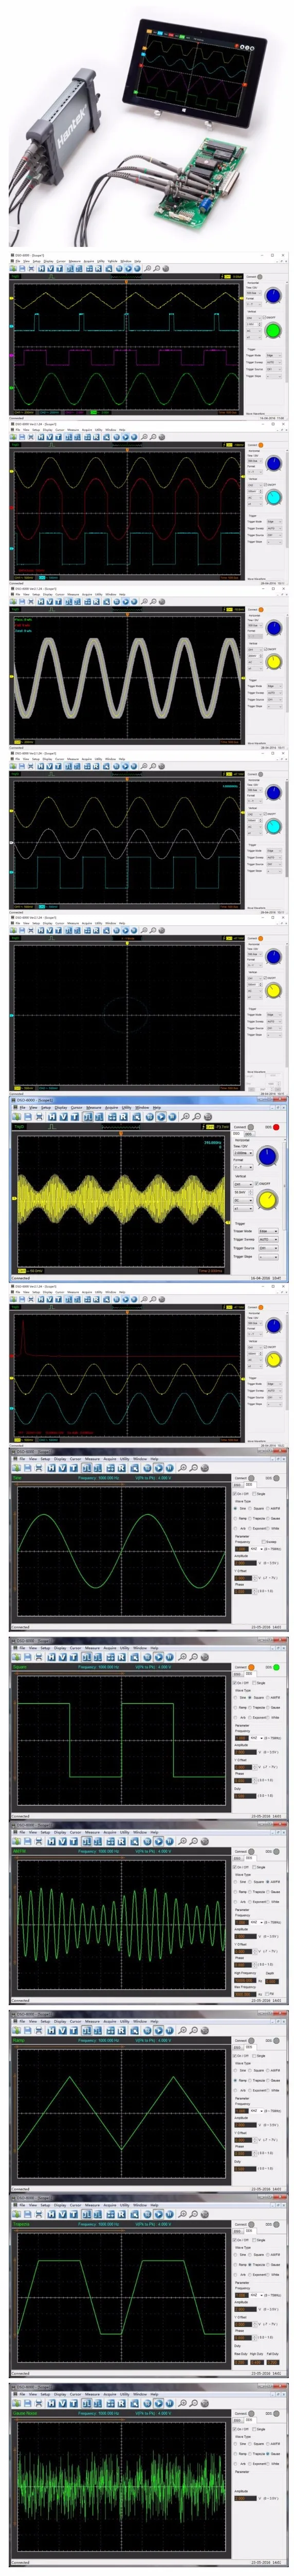Click the blue Time/DIV knob in the modulated-wave window
294x2576 pixels.
coord(267,1157)
